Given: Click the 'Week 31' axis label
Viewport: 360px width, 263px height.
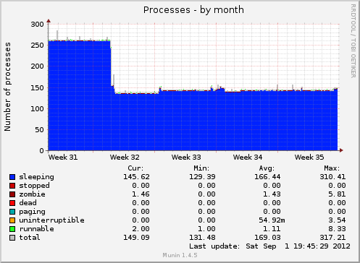Looking at the screenshot, I should point(63,158).
